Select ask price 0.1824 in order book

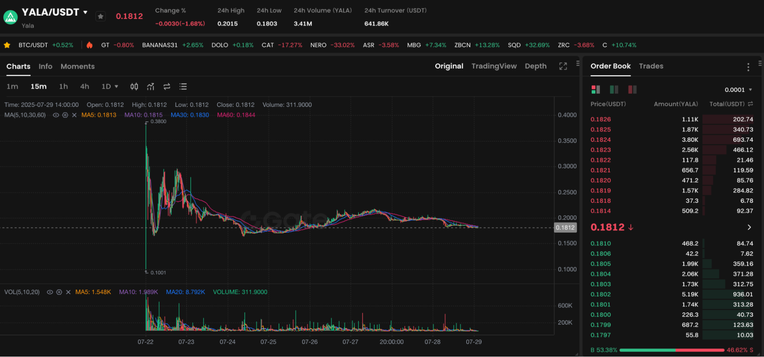[x=601, y=140]
